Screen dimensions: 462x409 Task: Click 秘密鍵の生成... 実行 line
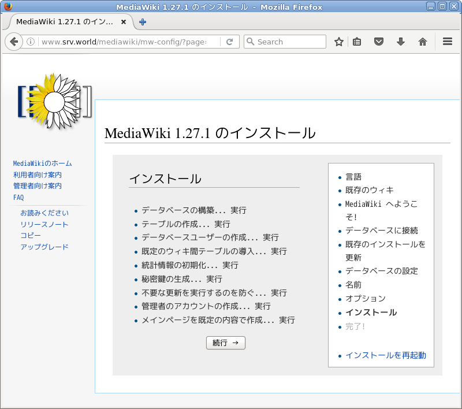coord(182,279)
